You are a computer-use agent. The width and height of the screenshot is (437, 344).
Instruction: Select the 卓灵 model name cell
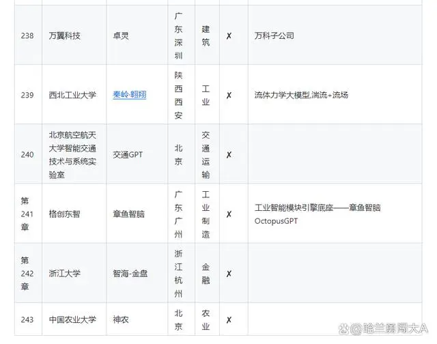121,35
